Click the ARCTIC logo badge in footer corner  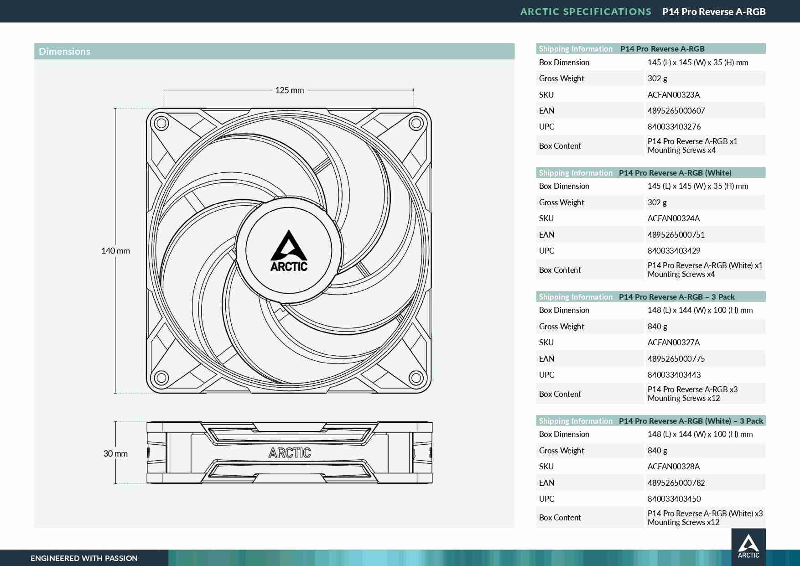pos(748,546)
